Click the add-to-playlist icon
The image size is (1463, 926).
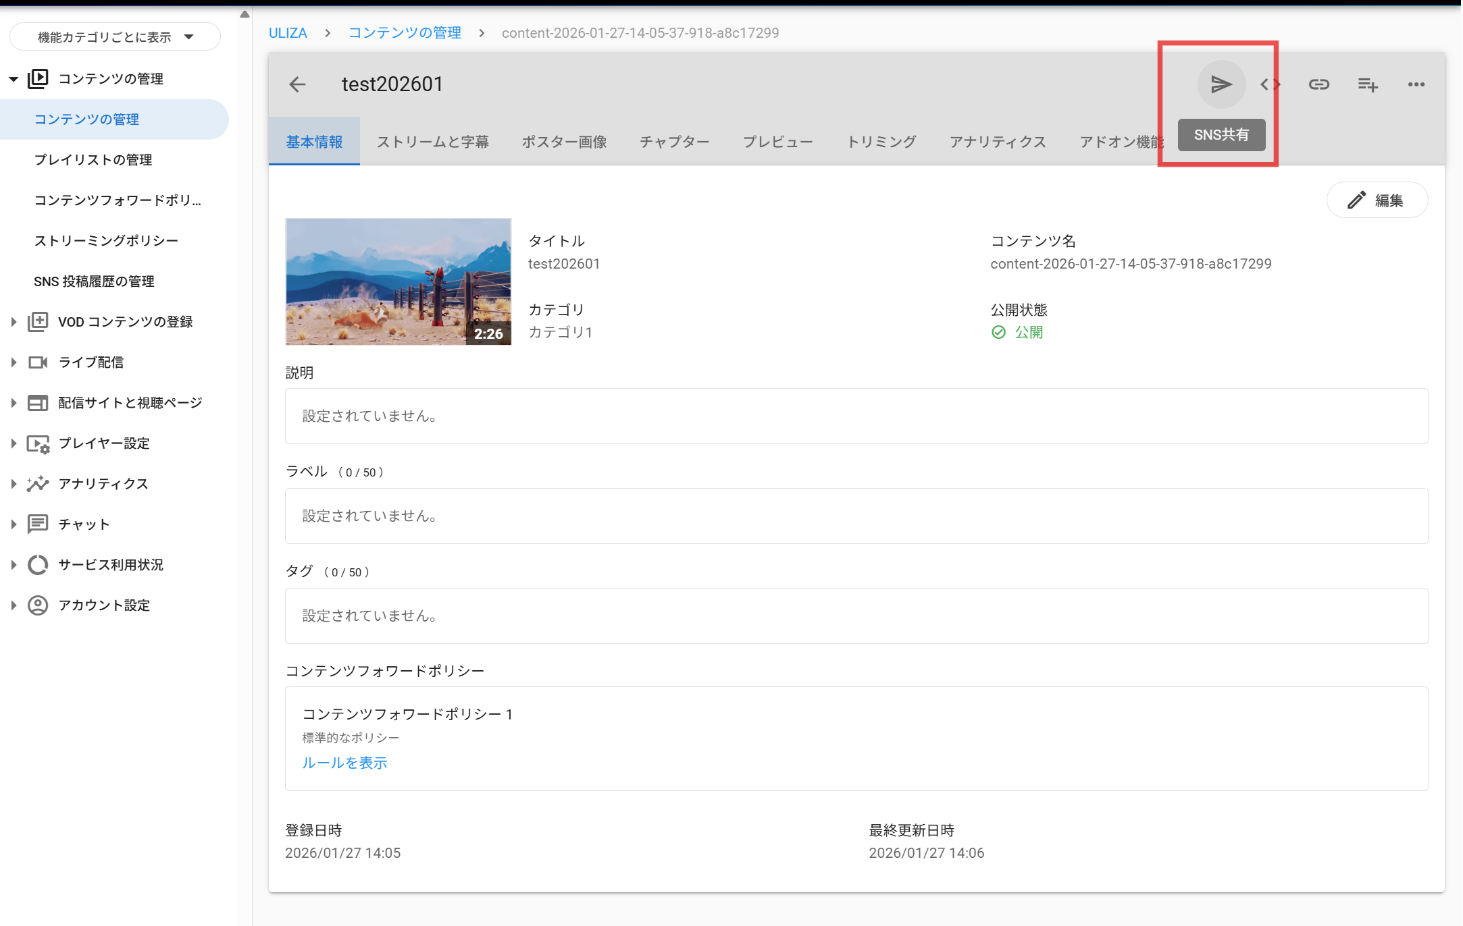1368,84
